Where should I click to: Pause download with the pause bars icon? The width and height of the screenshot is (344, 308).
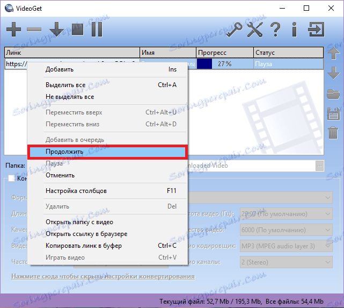tap(97, 29)
